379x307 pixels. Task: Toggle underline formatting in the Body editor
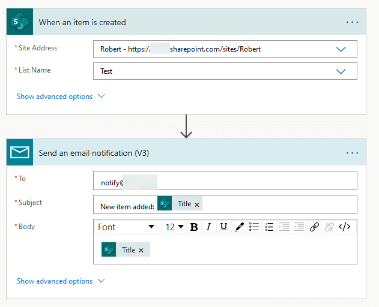(223, 227)
